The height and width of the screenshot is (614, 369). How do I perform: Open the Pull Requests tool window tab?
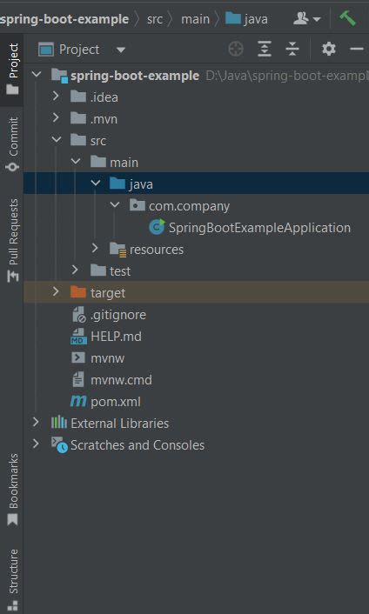pos(12,240)
